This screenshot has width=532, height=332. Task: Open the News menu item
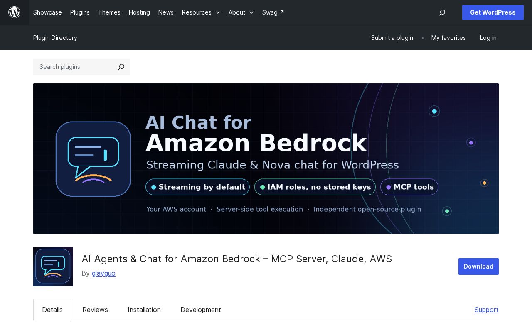[x=166, y=12]
